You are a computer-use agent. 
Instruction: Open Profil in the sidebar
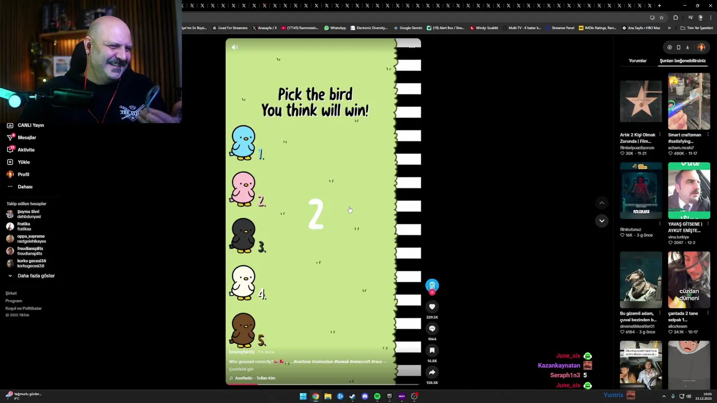tap(18, 175)
